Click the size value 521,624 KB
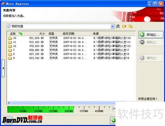 click(x=36, y=38)
